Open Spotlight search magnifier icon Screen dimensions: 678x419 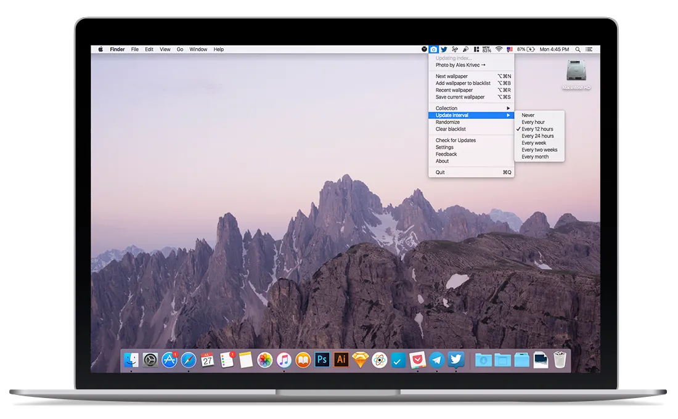click(578, 49)
